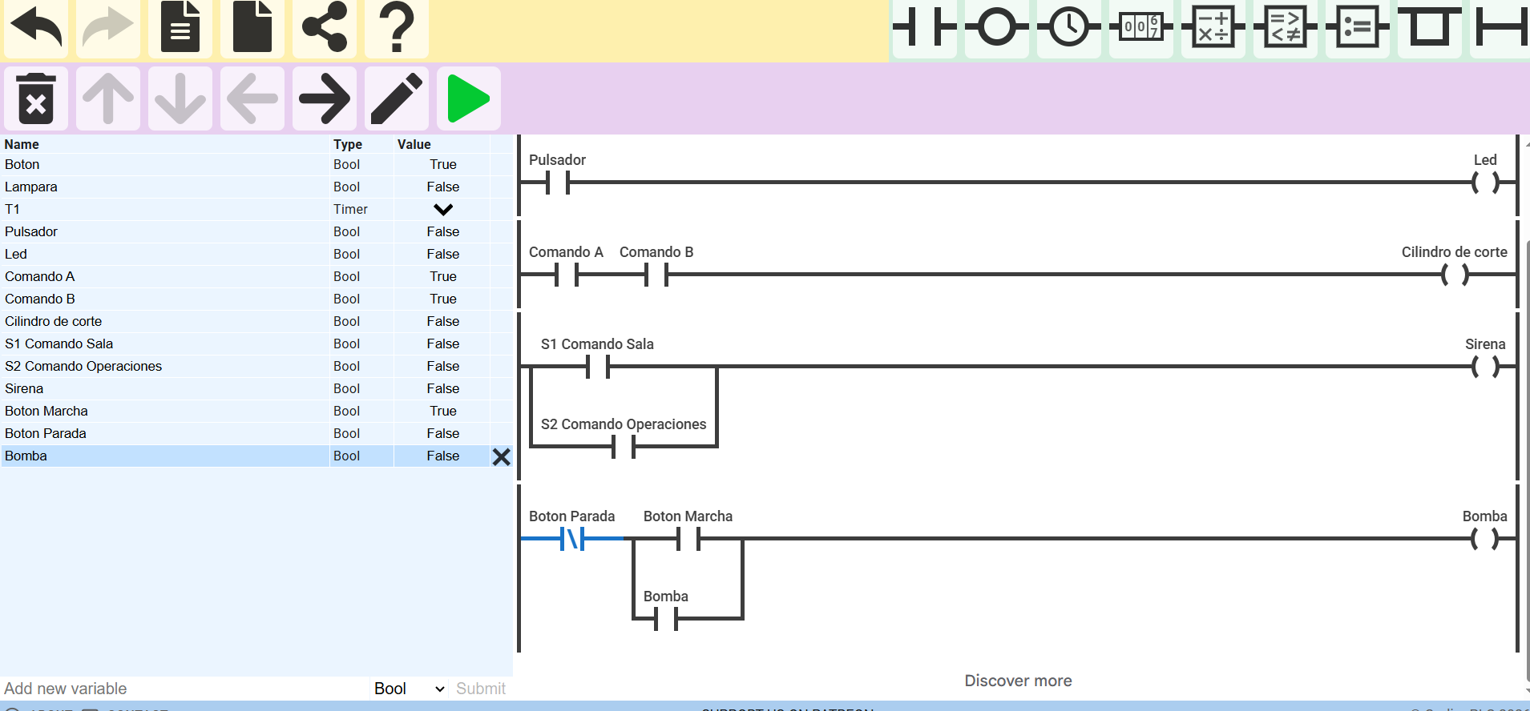Select the Boton Parada normally-closed contact
This screenshot has height=711, width=1530.
(572, 539)
